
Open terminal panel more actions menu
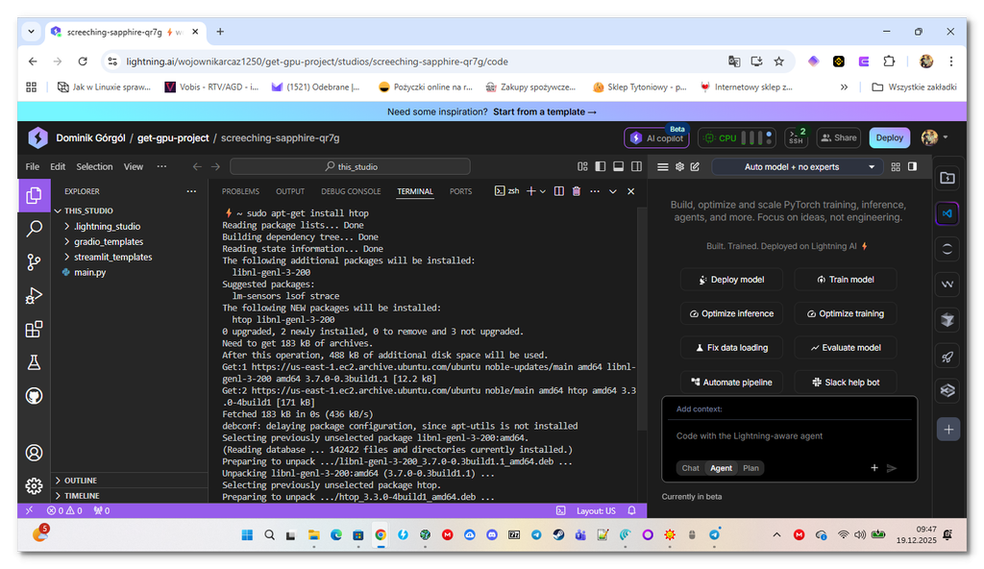coord(594,191)
